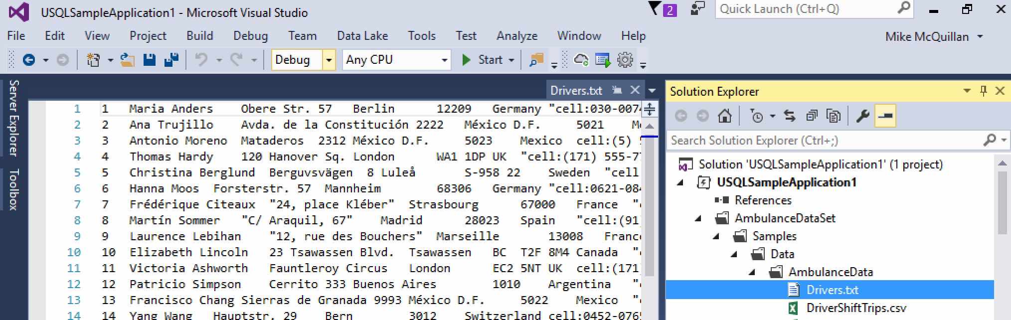
Task: Select DriverShiftTrips.csv in Solution Explorer
Action: point(856,308)
